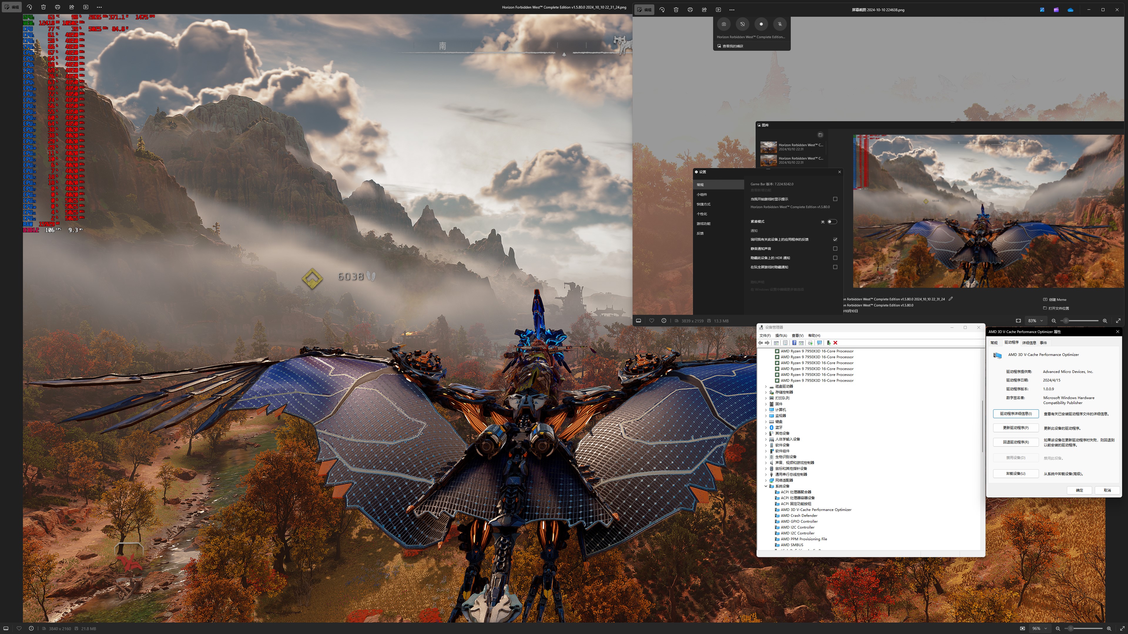Click info icon beside 3839 x 2159

pos(664,321)
